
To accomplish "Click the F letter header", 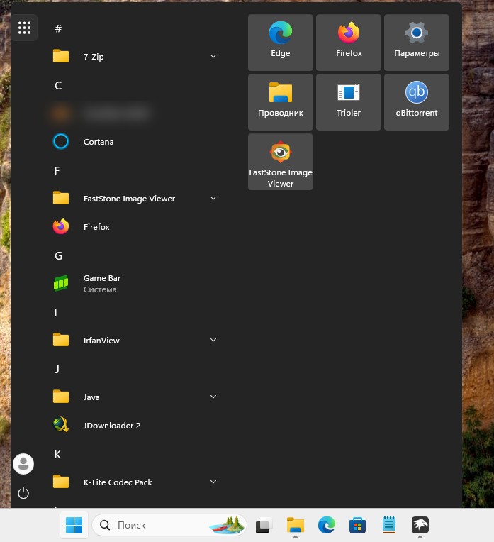I will (x=57, y=170).
